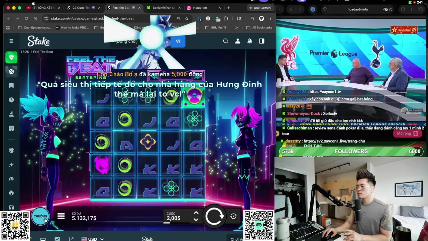Click the Thưởng bonus button
The image size is (428, 241).
coord(40,216)
